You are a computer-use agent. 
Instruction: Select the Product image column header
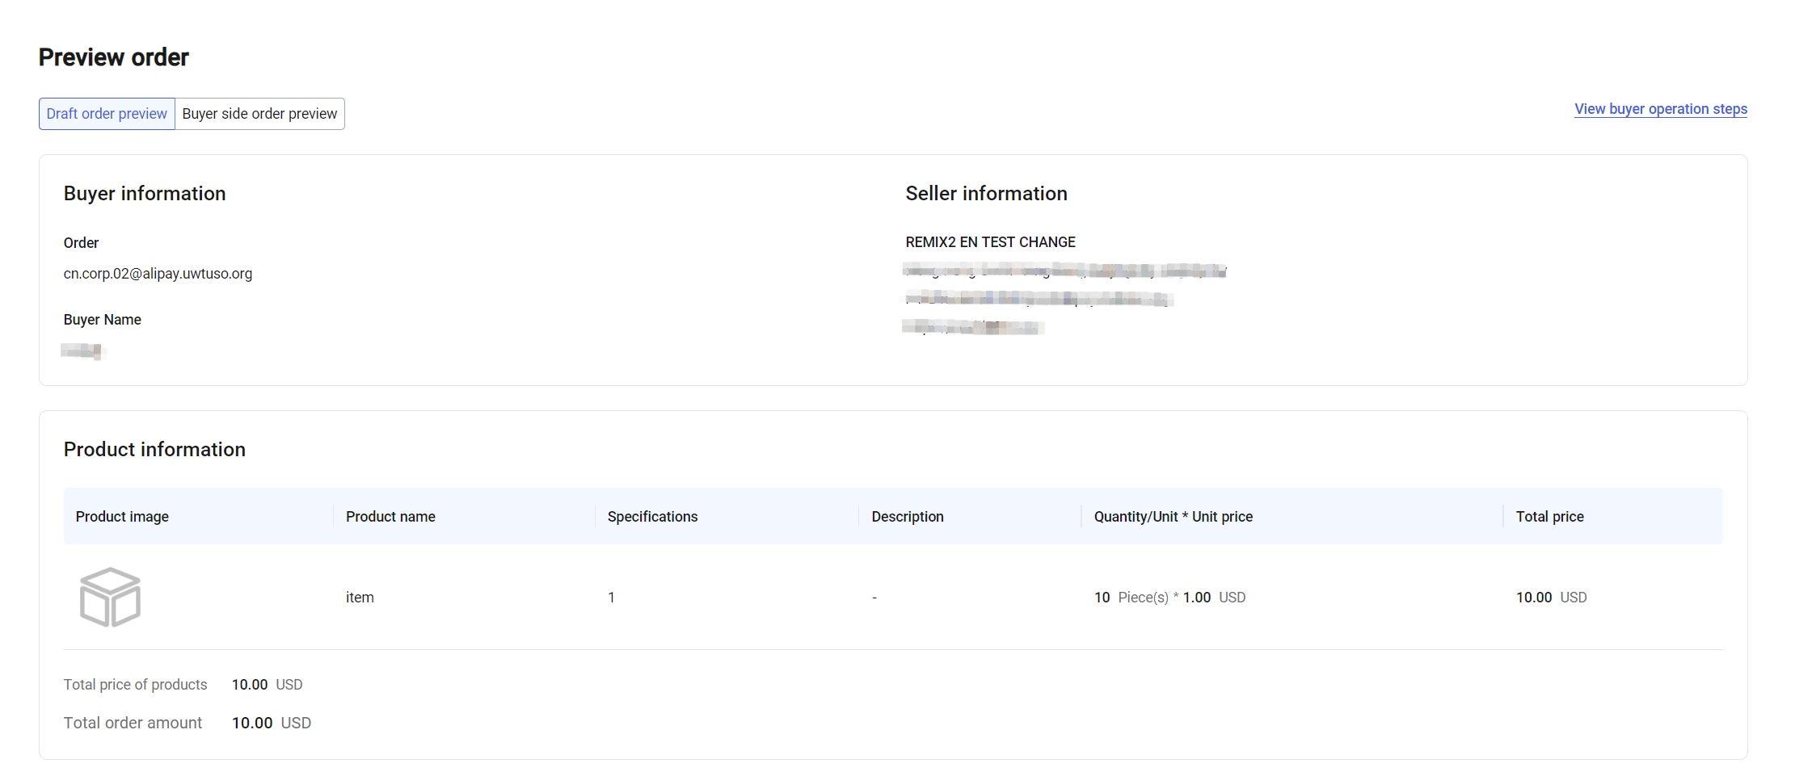tap(122, 516)
